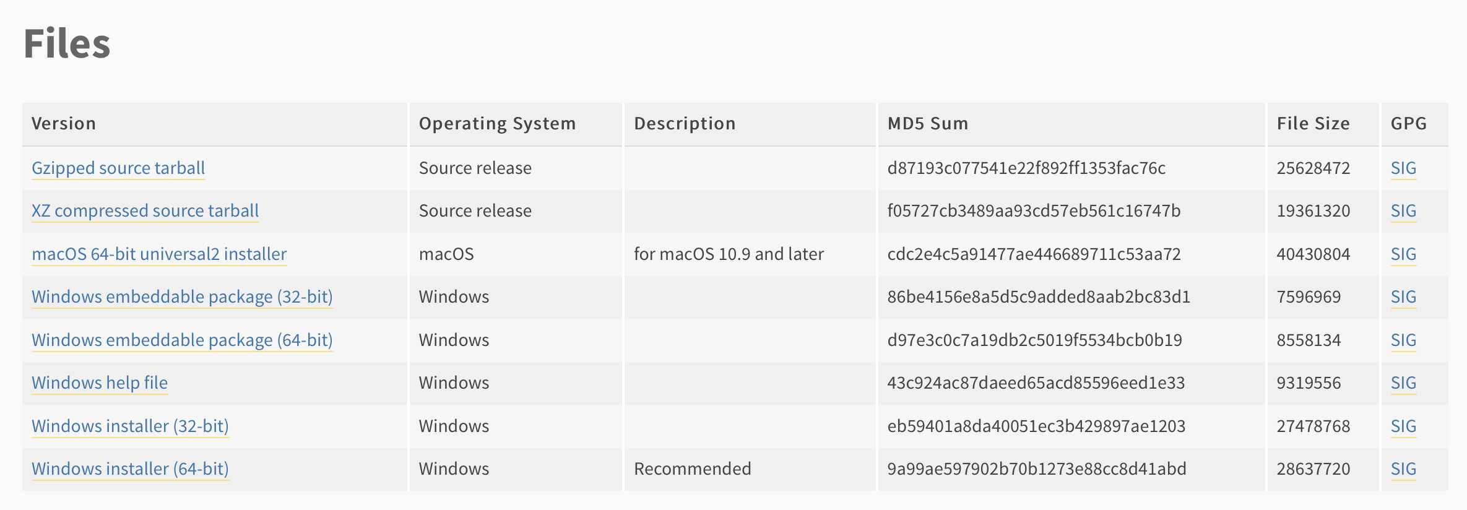Click the File Size column header

1313,124
